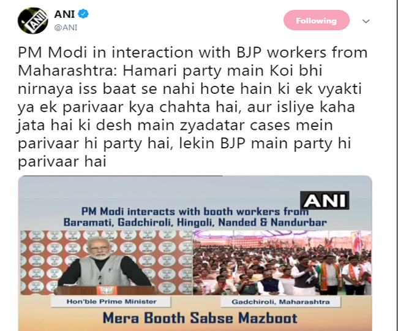Click the ANI watermark logo on the image
The height and width of the screenshot is (331, 398).
[325, 200]
